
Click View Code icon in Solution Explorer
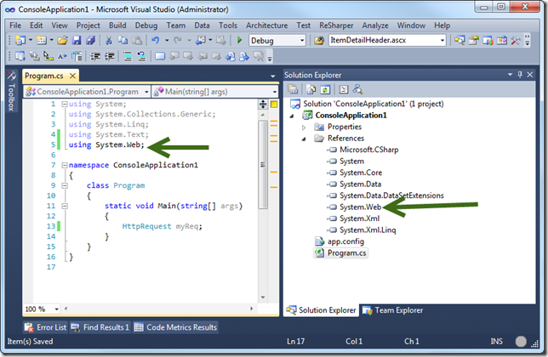tap(344, 90)
